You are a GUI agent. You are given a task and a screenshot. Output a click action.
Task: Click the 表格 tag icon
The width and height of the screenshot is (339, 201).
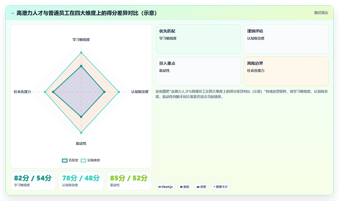(x=181, y=187)
